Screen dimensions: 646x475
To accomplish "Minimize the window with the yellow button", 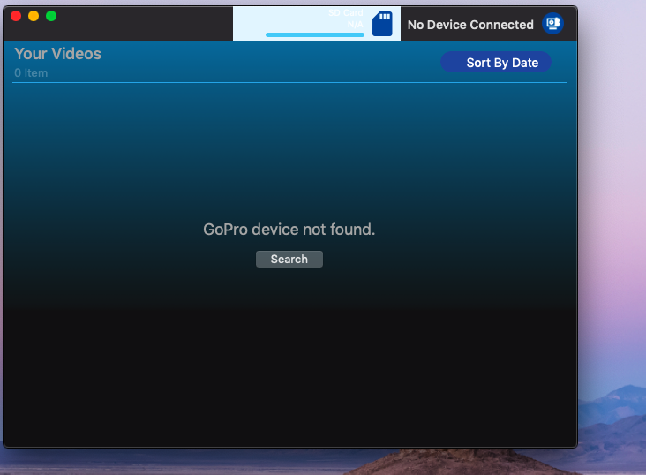I will (34, 16).
